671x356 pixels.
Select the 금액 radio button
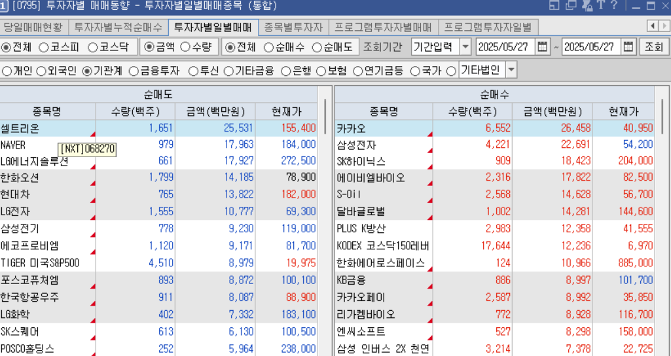pos(149,47)
